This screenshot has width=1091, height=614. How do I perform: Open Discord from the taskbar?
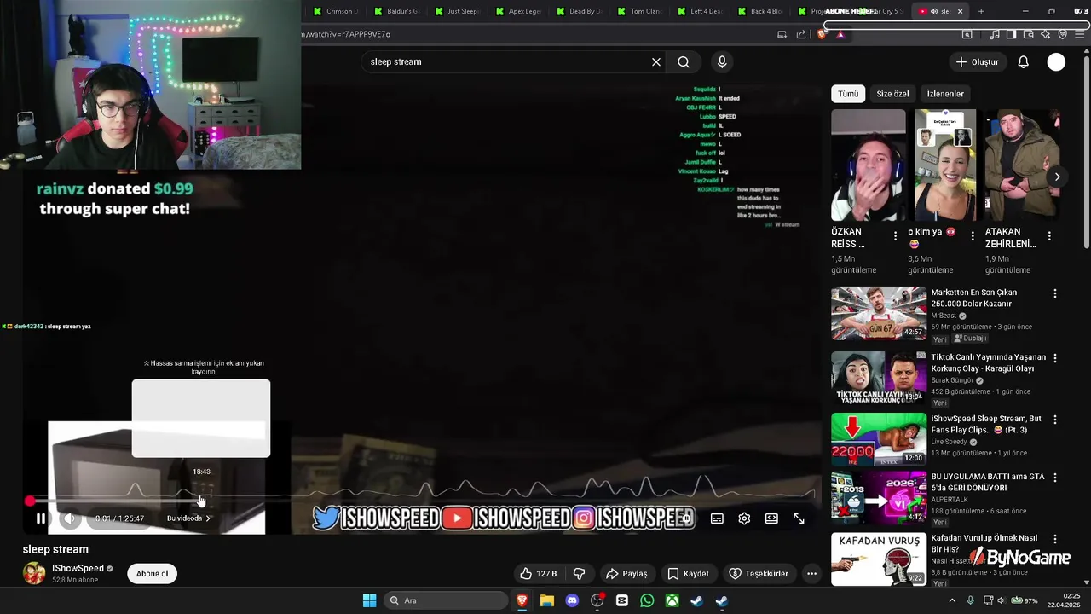[x=572, y=600]
